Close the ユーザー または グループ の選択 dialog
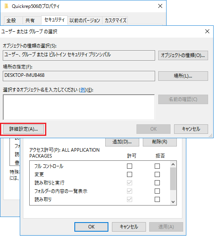The height and width of the screenshot is (236, 216). (x=207, y=31)
